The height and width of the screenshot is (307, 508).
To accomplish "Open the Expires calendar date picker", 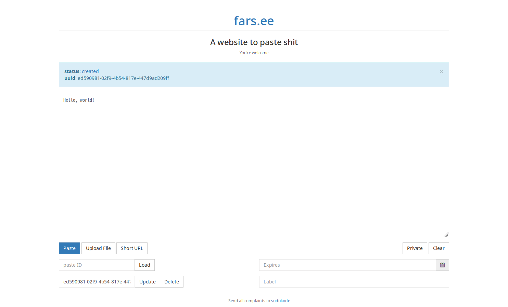I will (x=442, y=265).
